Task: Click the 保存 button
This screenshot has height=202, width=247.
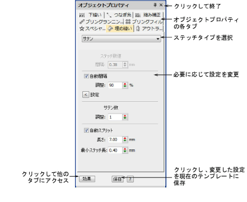Action: pos(118,179)
